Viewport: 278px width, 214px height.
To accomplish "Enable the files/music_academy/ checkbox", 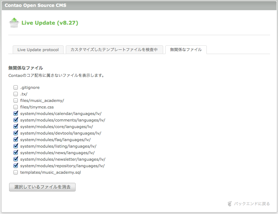I will [16, 100].
